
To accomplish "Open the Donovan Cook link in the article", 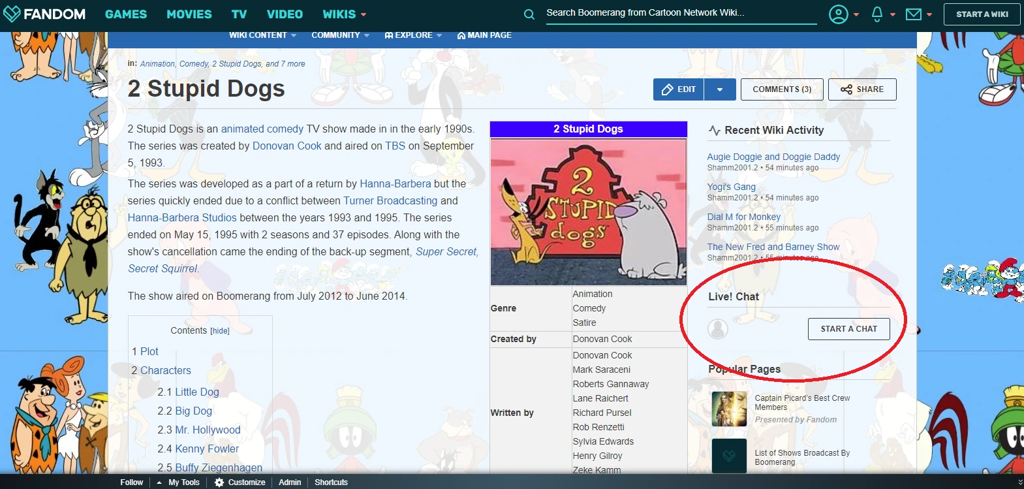I will [287, 146].
